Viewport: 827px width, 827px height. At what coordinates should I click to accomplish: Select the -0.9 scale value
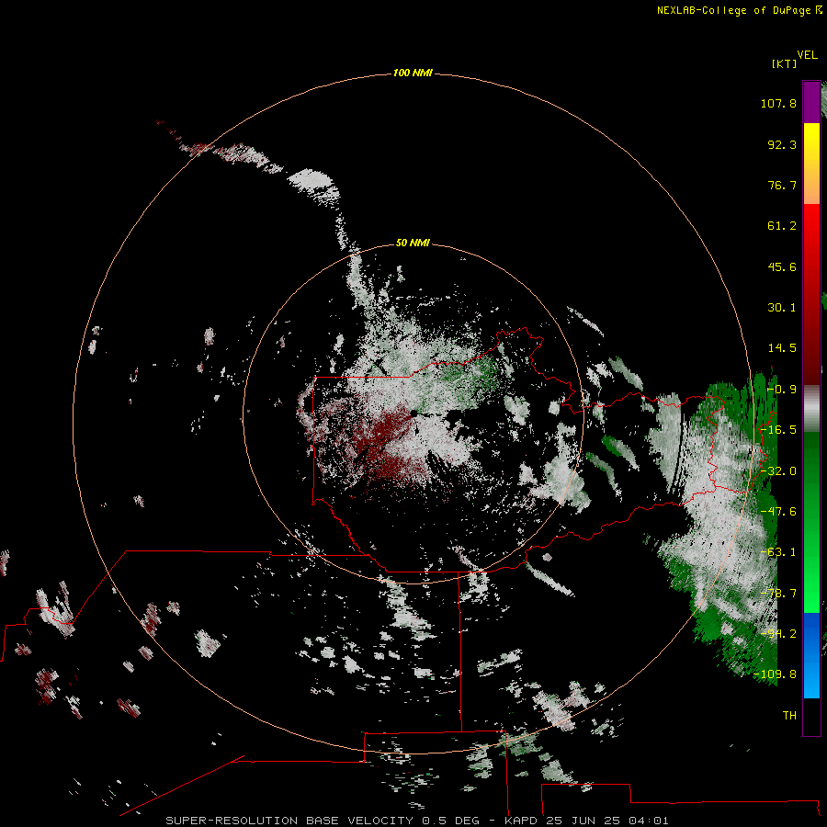782,390
